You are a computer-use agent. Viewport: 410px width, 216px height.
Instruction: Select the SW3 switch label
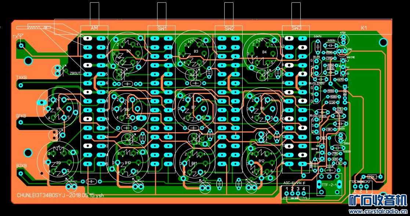point(296,28)
